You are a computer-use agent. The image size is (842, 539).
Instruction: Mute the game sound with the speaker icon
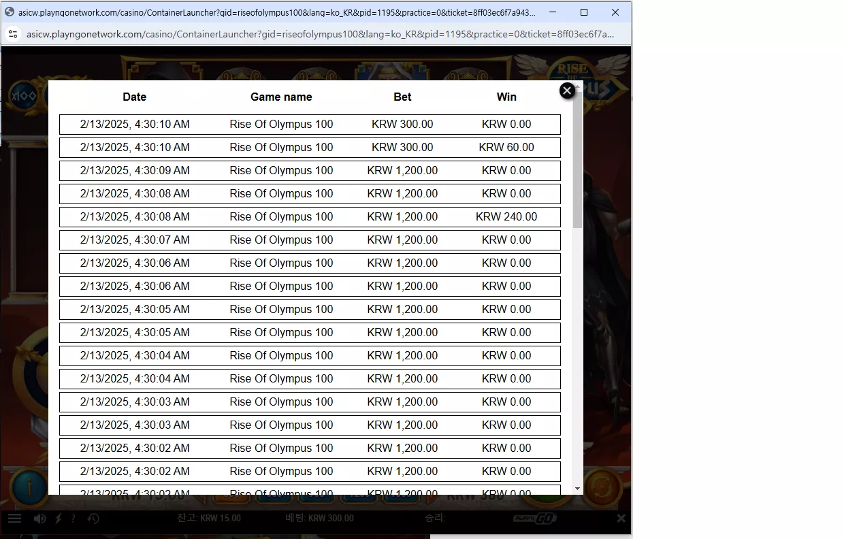click(x=40, y=519)
